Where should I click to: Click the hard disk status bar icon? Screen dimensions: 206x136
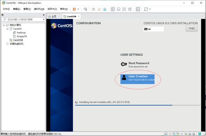(x=166, y=134)
